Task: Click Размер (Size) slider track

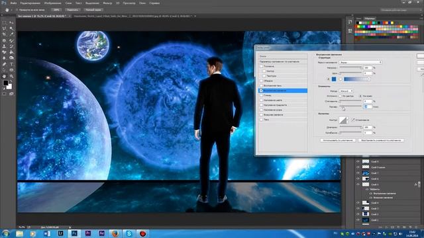Action: tap(350, 106)
